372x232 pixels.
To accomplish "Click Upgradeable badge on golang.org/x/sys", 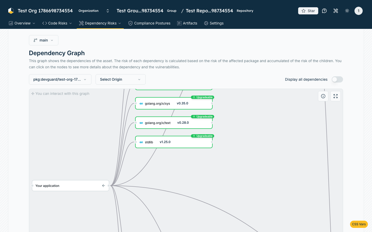I will 203,97.
